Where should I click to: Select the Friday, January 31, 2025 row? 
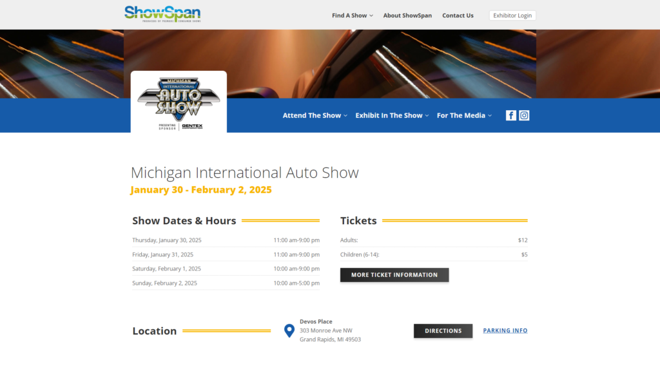click(x=226, y=254)
